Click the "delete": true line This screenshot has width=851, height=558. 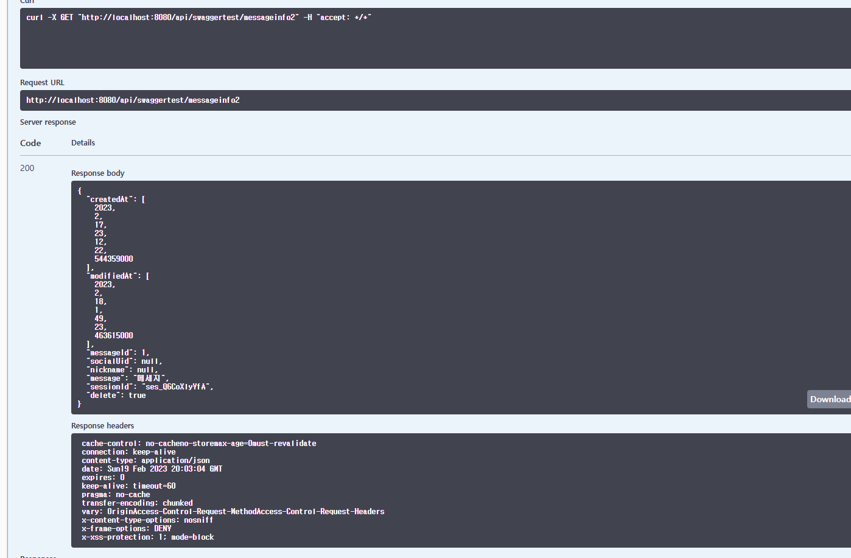tap(116, 395)
